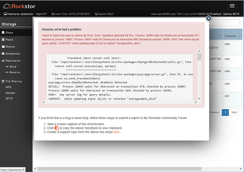Click the page horizontal scrollbar thumb
The width and height of the screenshot is (244, 172).
tap(119, 169)
